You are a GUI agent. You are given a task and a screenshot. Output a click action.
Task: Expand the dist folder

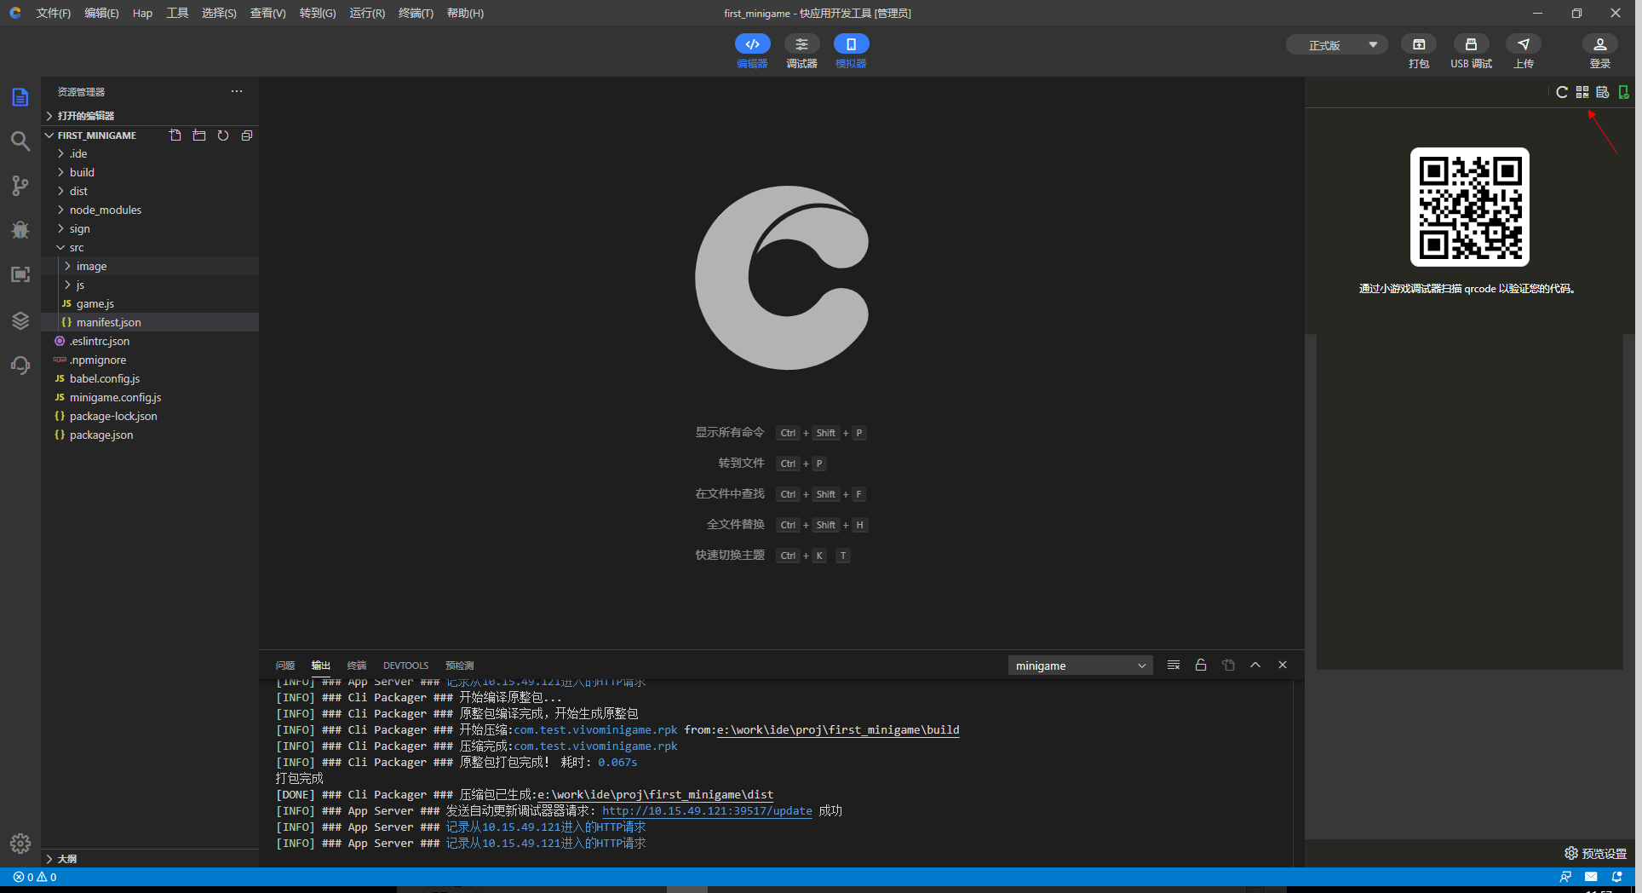150,192
